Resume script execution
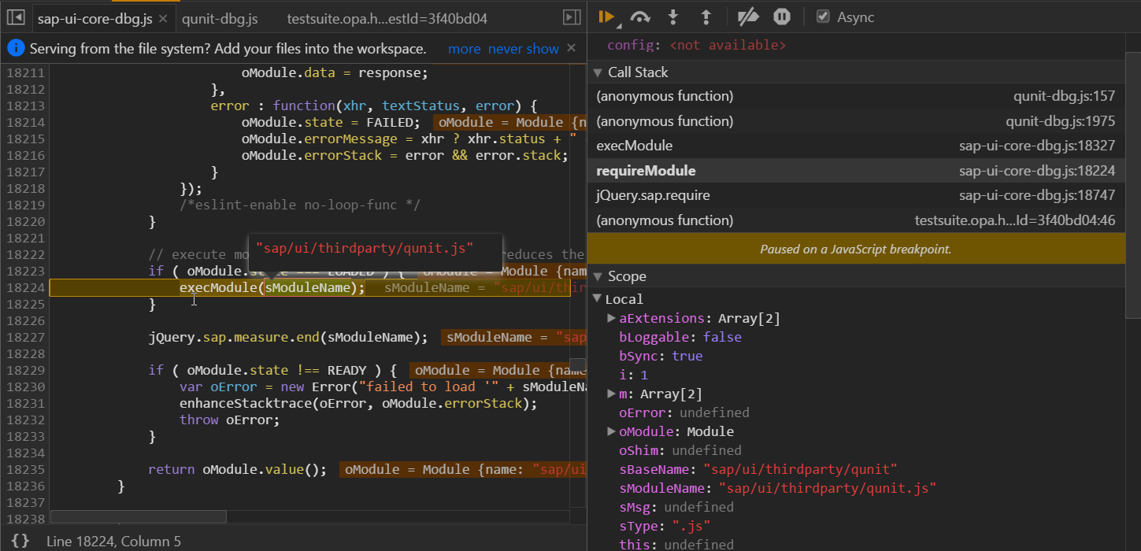The image size is (1141, 551). 606,17
